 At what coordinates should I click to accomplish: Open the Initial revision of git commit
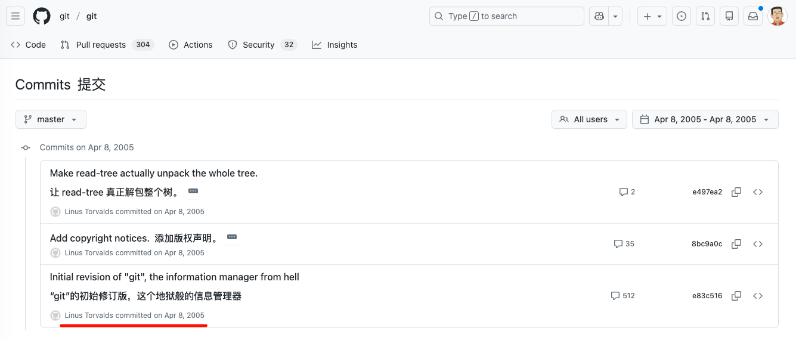(x=174, y=277)
